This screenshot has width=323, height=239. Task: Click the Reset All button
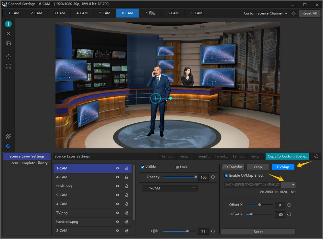309,13
